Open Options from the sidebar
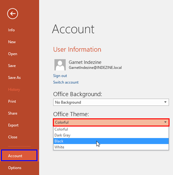Screen dimensions: 173x175 (15, 168)
